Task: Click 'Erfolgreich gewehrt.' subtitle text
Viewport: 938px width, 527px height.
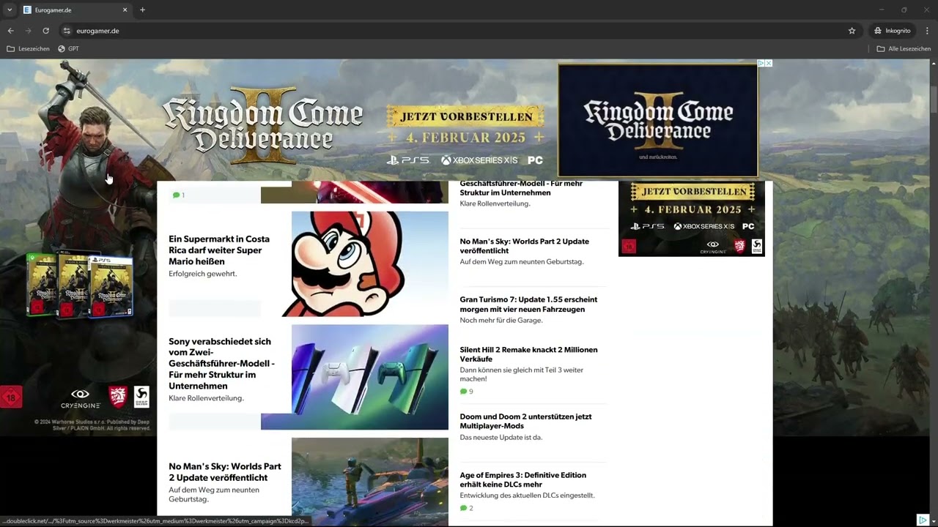Action: (203, 274)
